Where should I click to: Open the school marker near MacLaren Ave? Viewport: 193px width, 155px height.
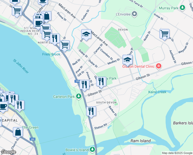point(86,35)
